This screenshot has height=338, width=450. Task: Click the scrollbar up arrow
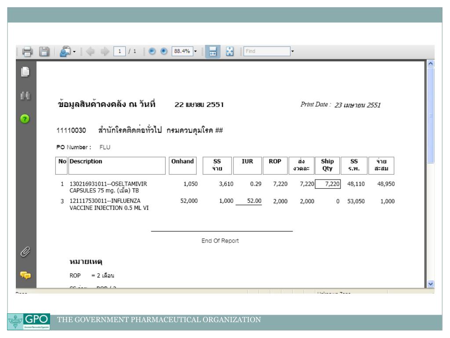431,63
